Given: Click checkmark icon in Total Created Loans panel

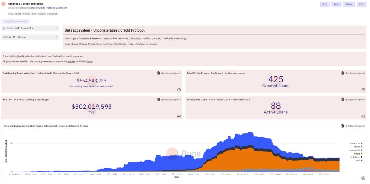Looking at the screenshot, I should point(363,90).
